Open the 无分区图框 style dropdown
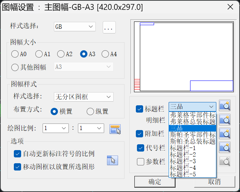Screen dimensions: 240x192 tap(84, 97)
